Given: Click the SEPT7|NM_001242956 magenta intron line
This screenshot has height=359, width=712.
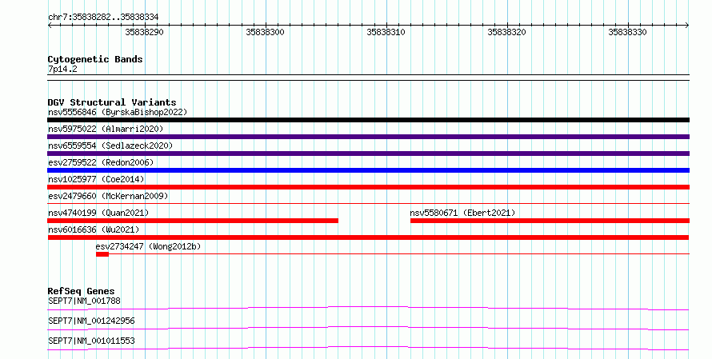Looking at the screenshot, I should [x=368, y=328].
